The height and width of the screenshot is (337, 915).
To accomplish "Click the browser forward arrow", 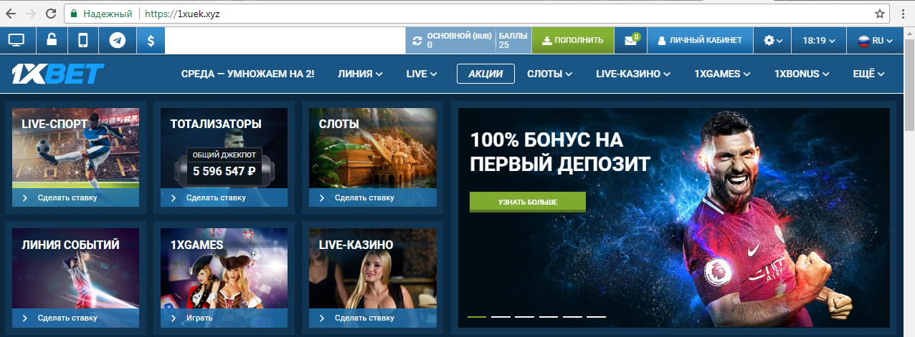I will pos(32,13).
